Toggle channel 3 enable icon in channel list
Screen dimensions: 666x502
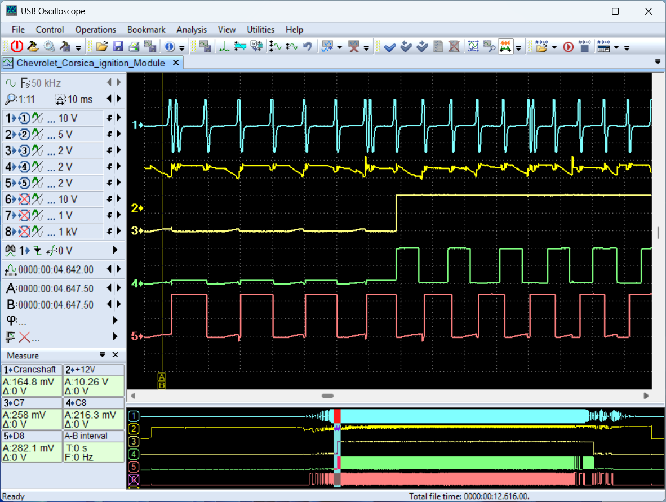pos(24,151)
